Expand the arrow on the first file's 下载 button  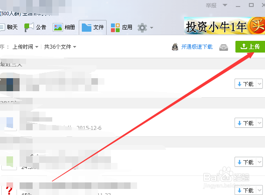point(259,84)
